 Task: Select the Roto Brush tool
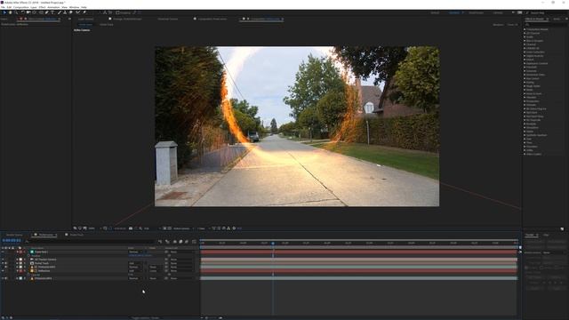coord(77,12)
